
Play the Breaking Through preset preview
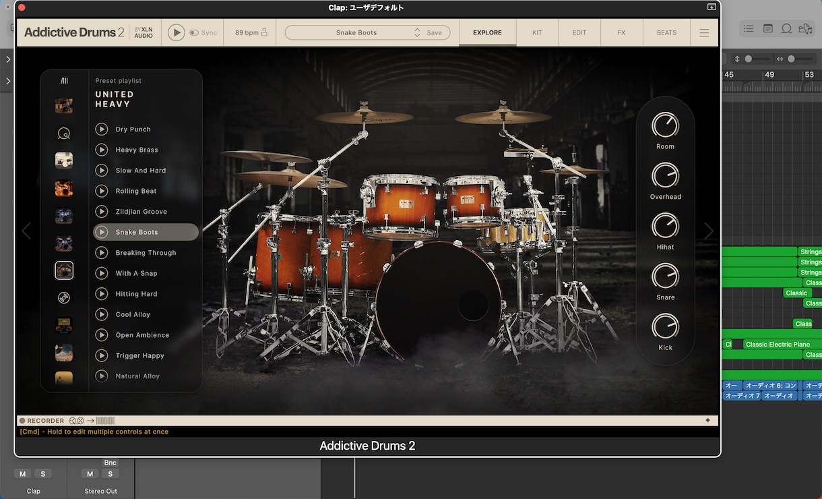pos(102,252)
